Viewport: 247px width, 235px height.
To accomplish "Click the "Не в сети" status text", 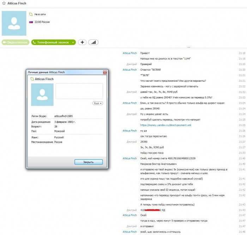I will tap(40, 15).
